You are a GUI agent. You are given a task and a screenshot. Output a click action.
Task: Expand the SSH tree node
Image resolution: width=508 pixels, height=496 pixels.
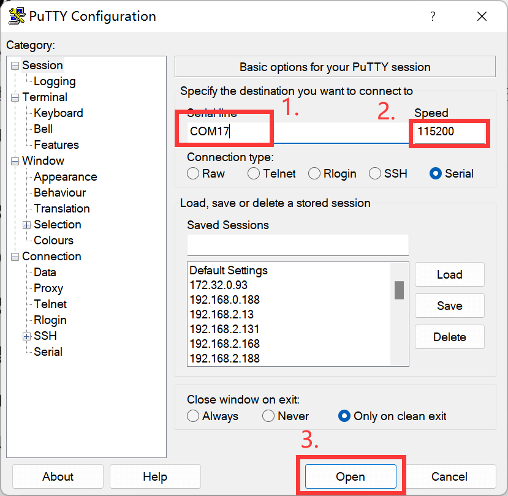[26, 336]
